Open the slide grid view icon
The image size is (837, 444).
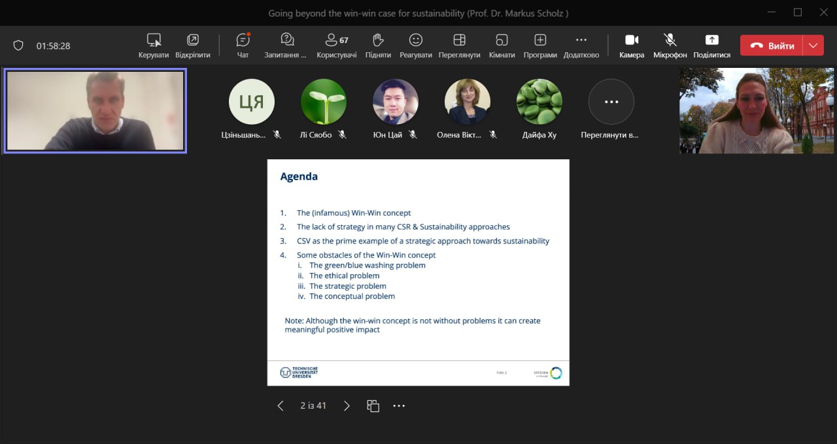[373, 405]
